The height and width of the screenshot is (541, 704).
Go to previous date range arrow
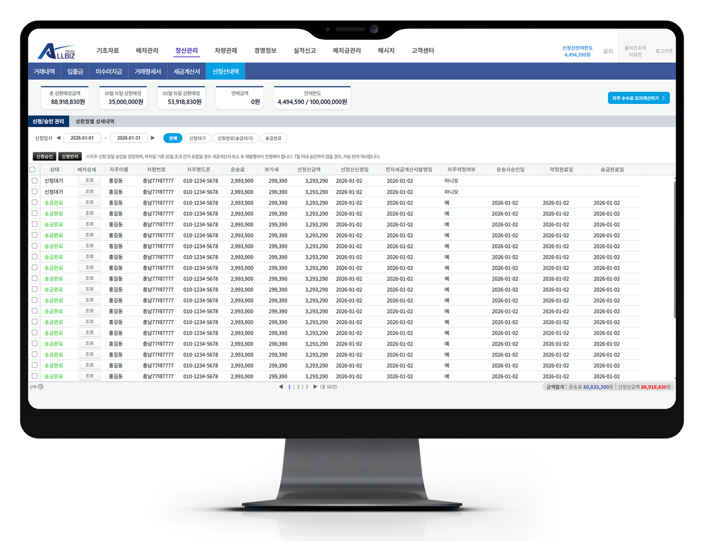pyautogui.click(x=58, y=138)
